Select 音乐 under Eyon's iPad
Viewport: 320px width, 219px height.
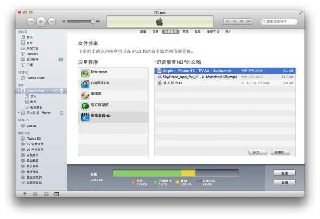(42, 96)
